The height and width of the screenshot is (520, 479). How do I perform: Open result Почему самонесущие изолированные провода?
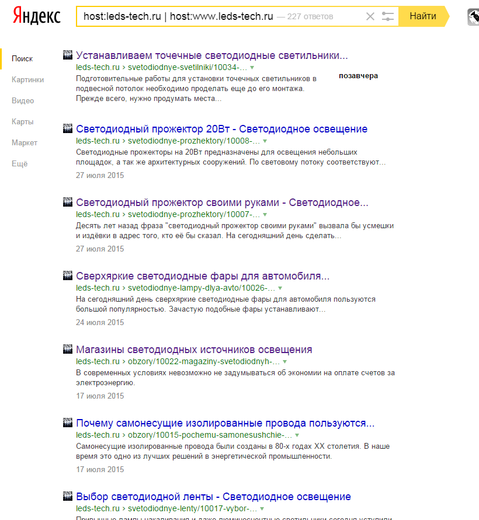point(225,424)
